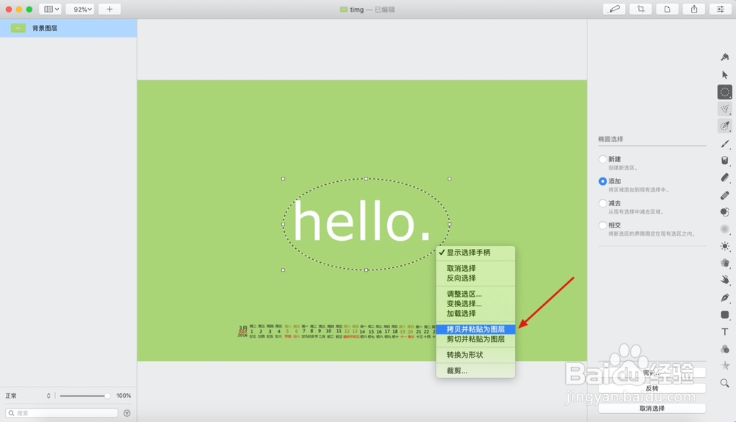Click the layer opacity slider
This screenshot has height=422, width=736.
84,395
